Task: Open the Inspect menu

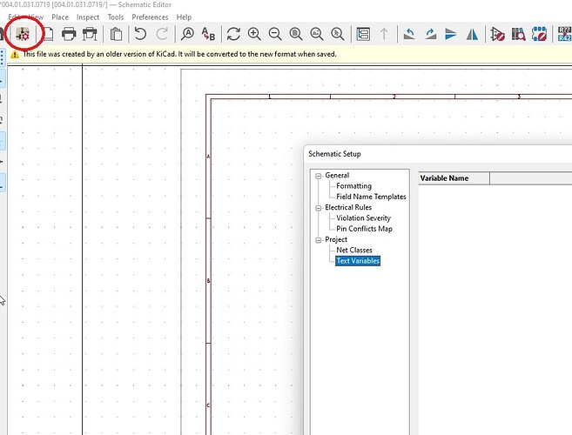Action: pos(88,17)
